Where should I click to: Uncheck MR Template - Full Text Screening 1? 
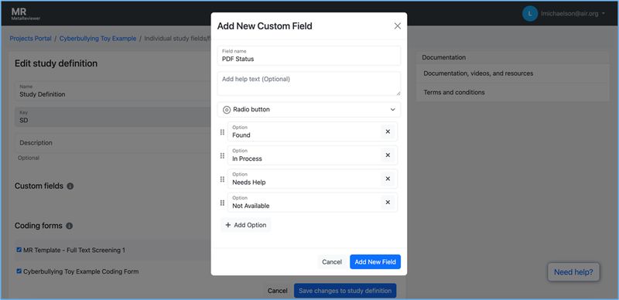click(19, 250)
